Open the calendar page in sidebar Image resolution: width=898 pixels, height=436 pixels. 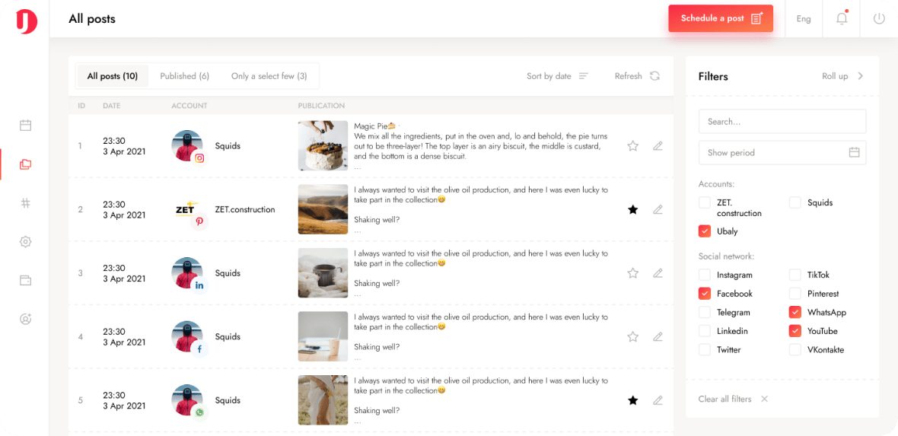tap(25, 125)
